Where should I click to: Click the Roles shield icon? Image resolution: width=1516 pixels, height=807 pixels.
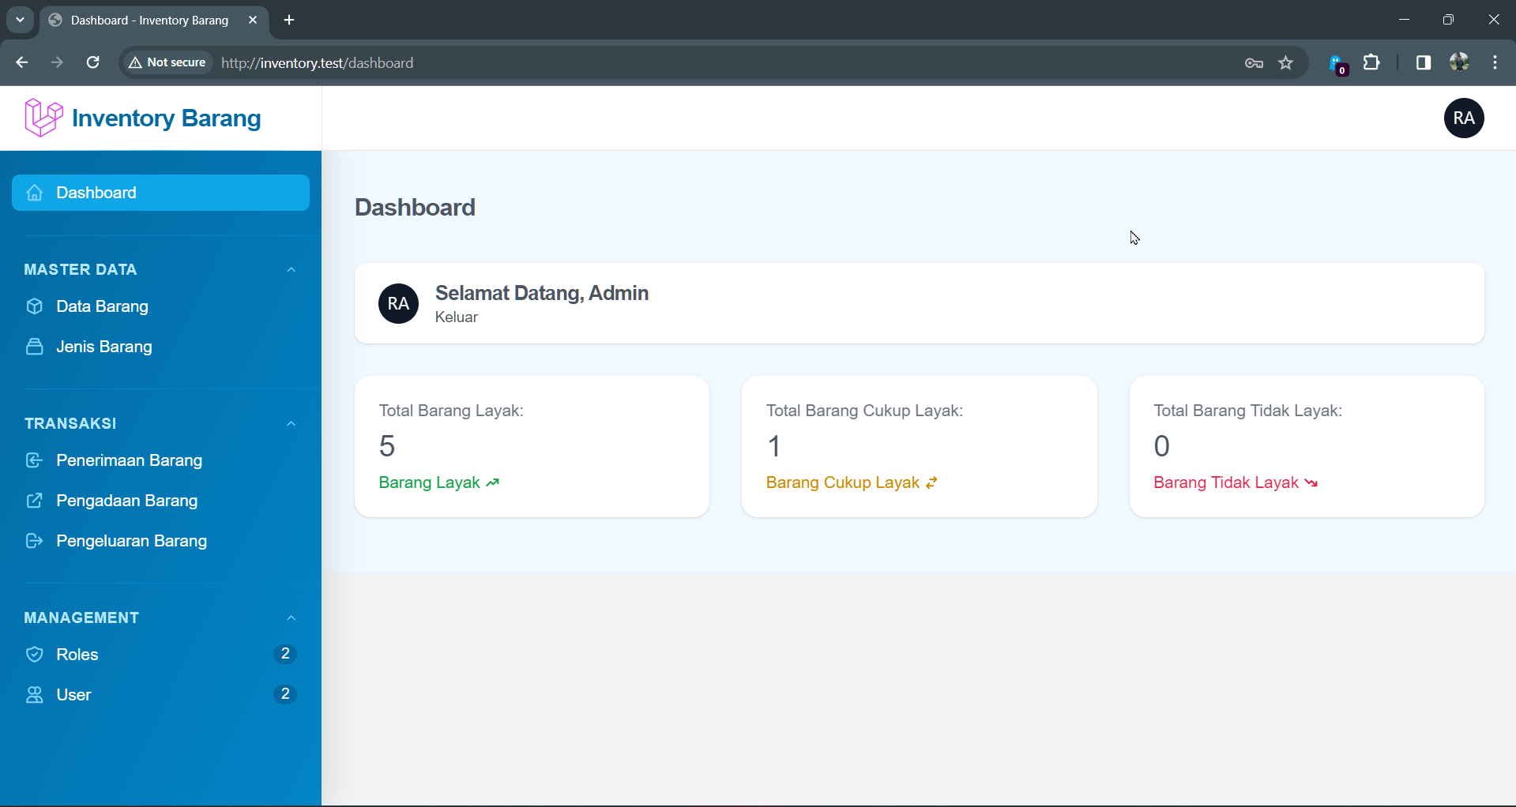tap(34, 655)
